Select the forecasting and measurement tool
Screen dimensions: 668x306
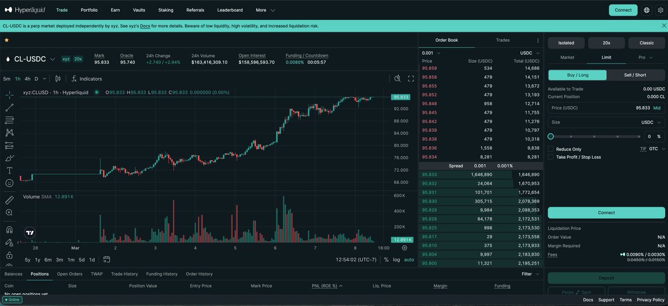(x=9, y=145)
